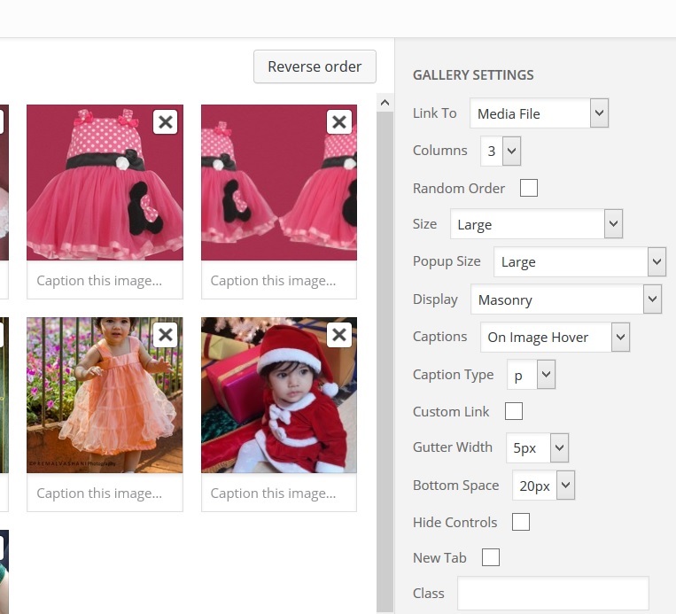Open the Captions dropdown
Screen dimensions: 676x614
click(x=556, y=337)
